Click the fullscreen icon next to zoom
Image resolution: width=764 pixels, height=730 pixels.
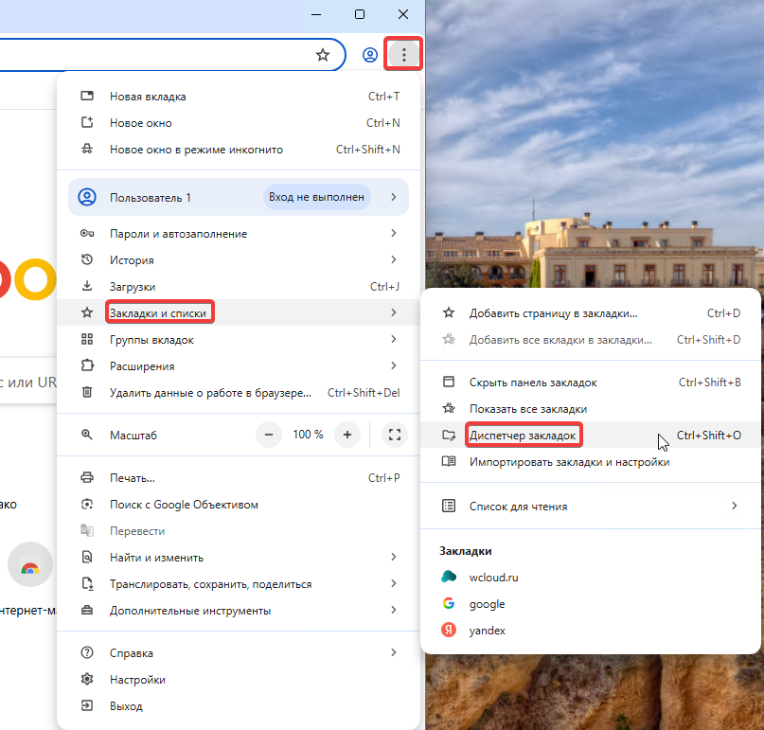395,435
